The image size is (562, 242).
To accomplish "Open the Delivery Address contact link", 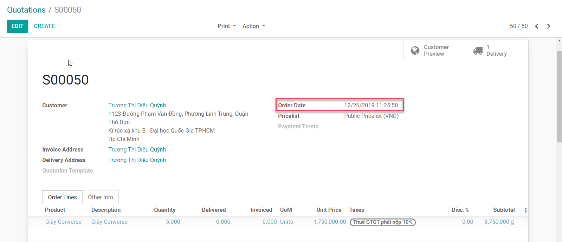I will [137, 160].
